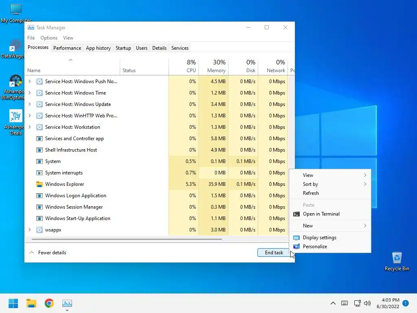Screen dimensions: 417x313
Task: Open the View submenu in context menu
Action: click(x=330, y=175)
